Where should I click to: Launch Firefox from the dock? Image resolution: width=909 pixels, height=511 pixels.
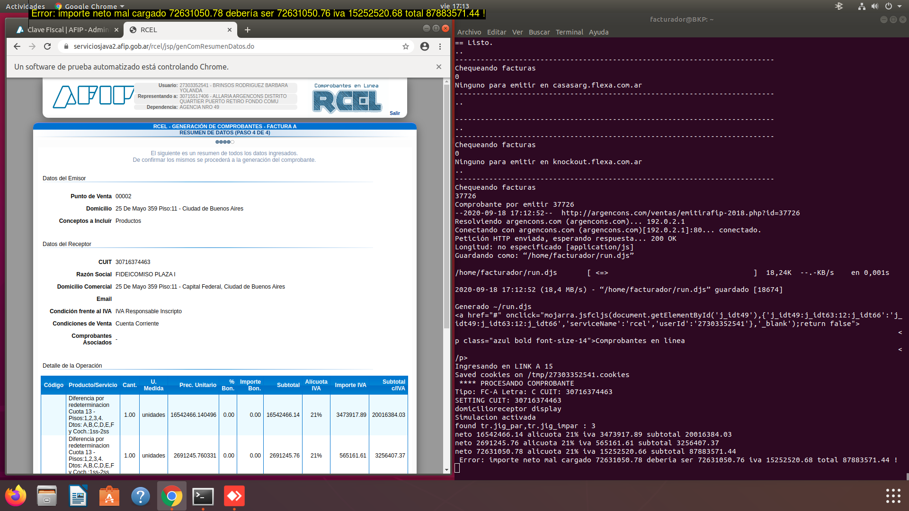pos(16,496)
